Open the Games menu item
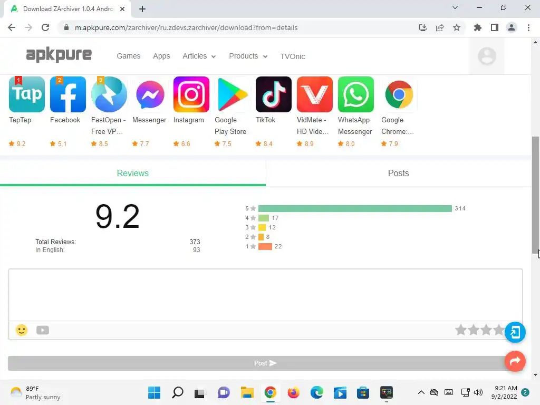The height and width of the screenshot is (405, 540). coord(129,56)
